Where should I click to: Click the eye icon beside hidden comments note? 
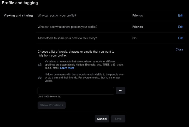39,78
